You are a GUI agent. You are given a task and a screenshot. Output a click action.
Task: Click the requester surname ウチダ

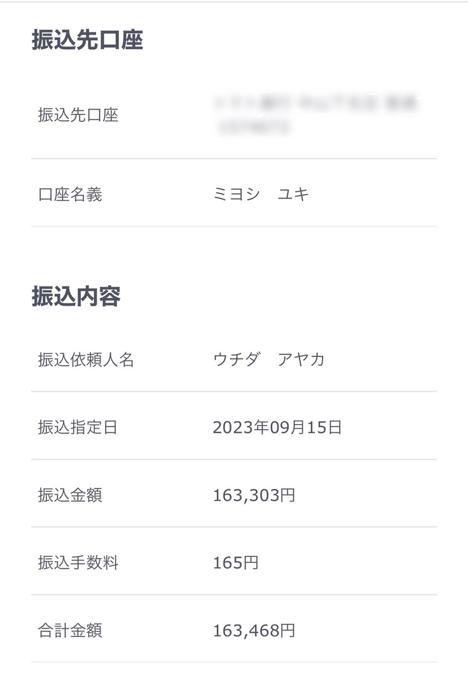pyautogui.click(x=237, y=360)
